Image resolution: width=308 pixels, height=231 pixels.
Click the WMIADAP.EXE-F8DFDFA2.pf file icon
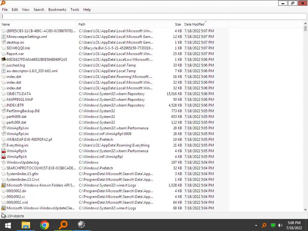click(x=4, y=140)
